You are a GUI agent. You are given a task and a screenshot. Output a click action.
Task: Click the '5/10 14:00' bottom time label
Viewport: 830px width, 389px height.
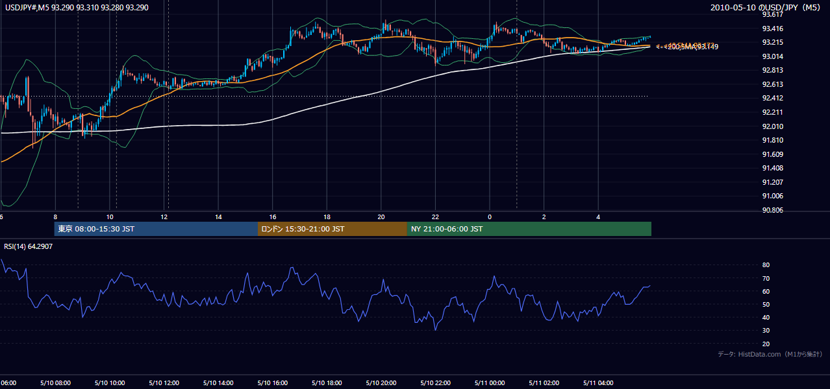(218, 383)
